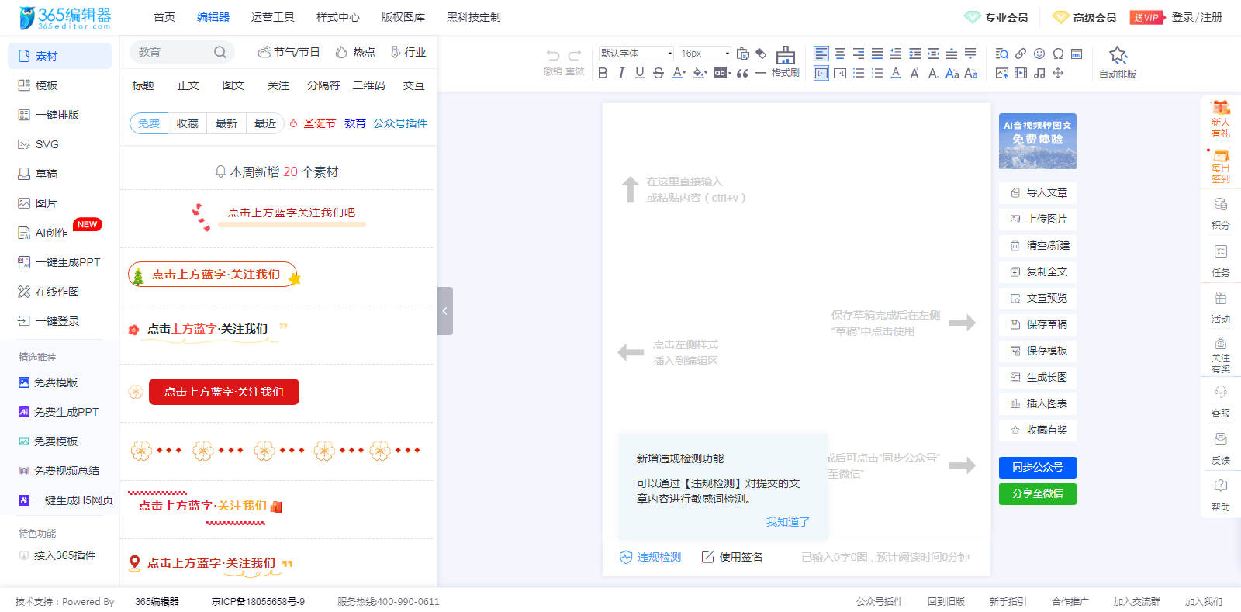This screenshot has height=612, width=1241.
Task: Dismiss the tip by clicking 我知道了
Action: (787, 522)
